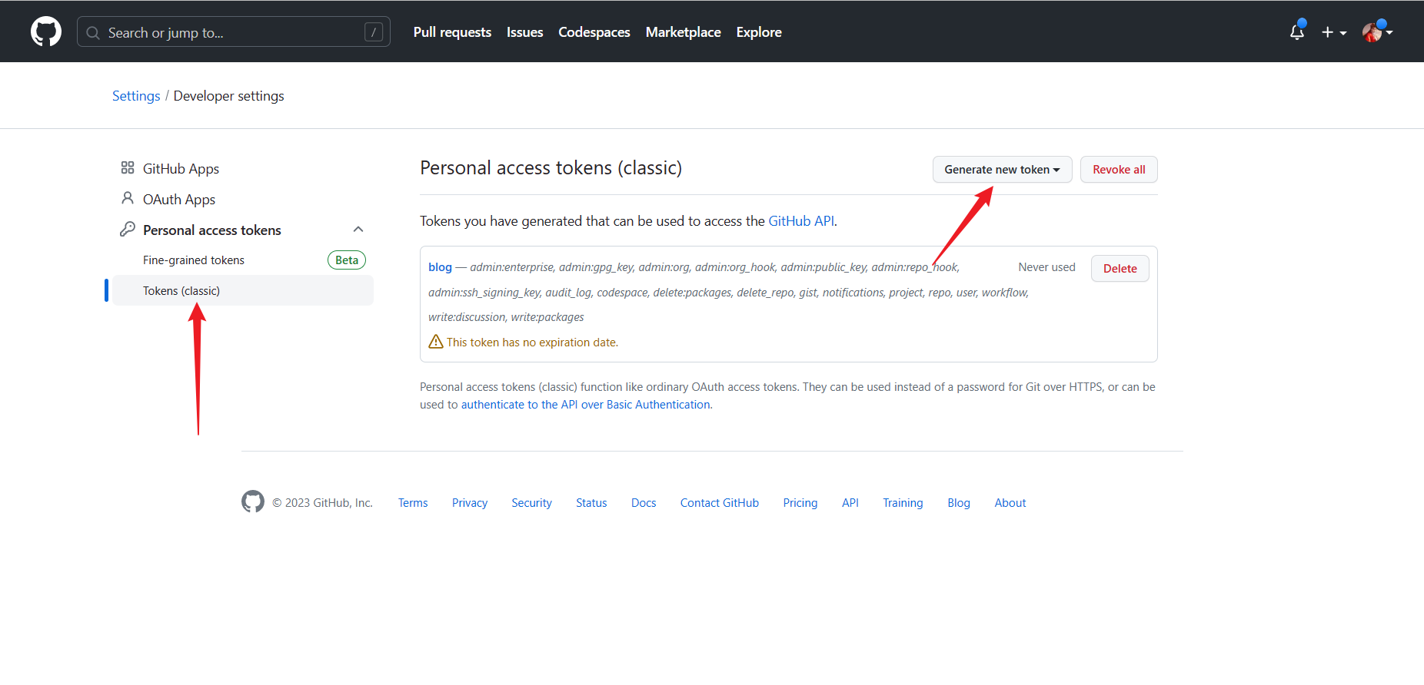Viewport: 1424px width, 685px height.
Task: Follow the GitHub API link
Action: click(x=801, y=221)
